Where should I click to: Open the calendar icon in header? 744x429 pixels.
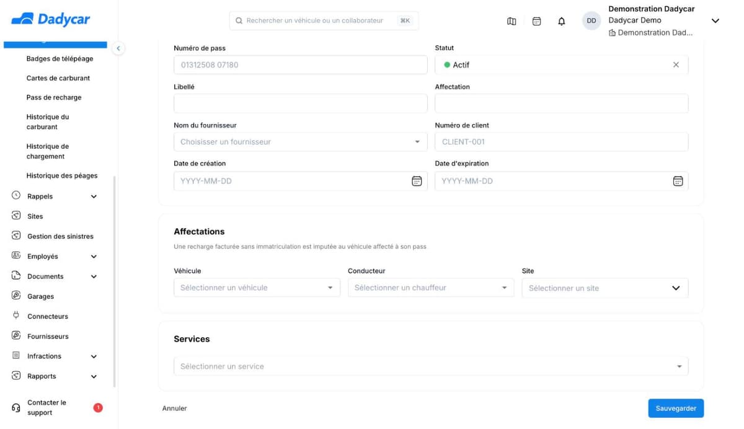(537, 21)
